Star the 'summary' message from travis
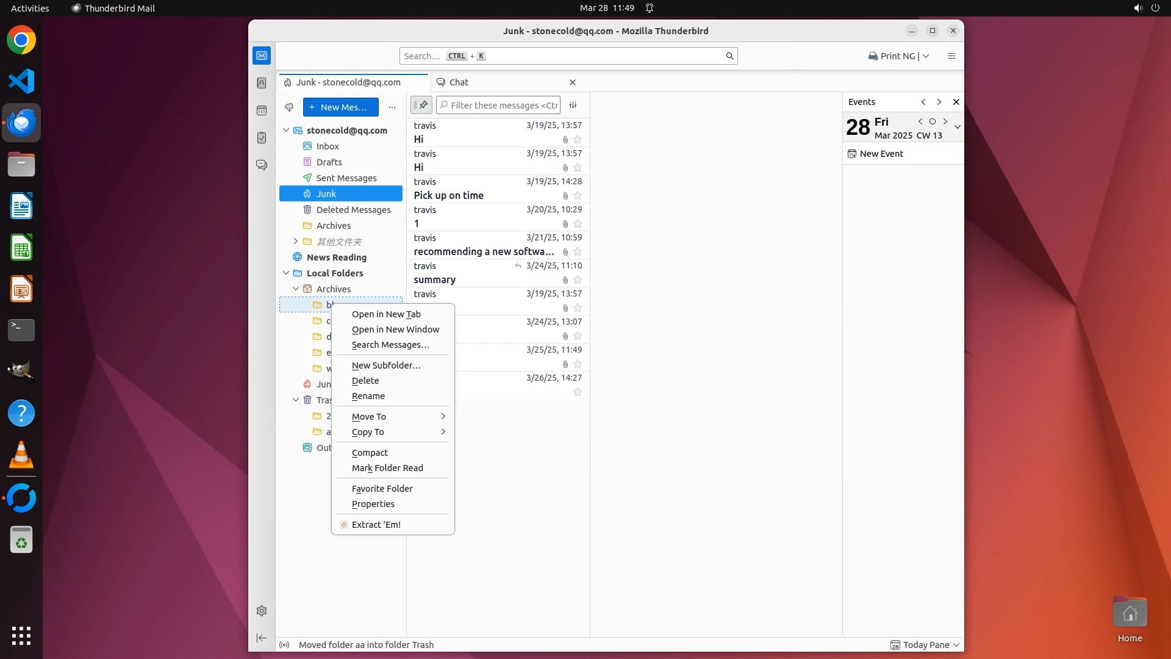This screenshot has height=659, width=1171. [x=578, y=280]
